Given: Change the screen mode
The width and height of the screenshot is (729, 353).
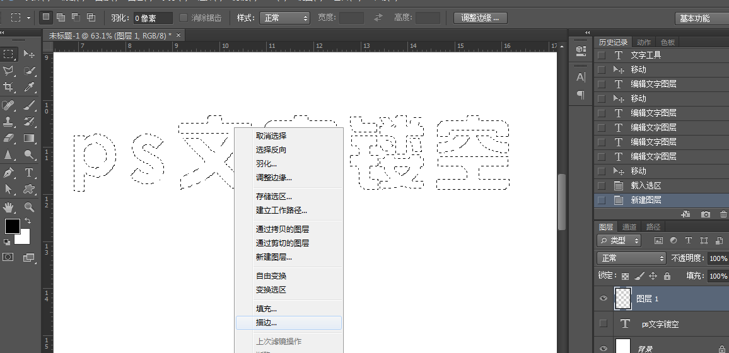Looking at the screenshot, I should pos(29,257).
